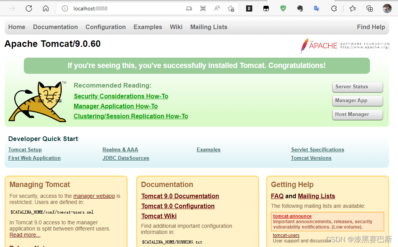Image resolution: width=398 pixels, height=247 pixels.
Task: Open the blue translate extension icon
Action: [x=317, y=8]
